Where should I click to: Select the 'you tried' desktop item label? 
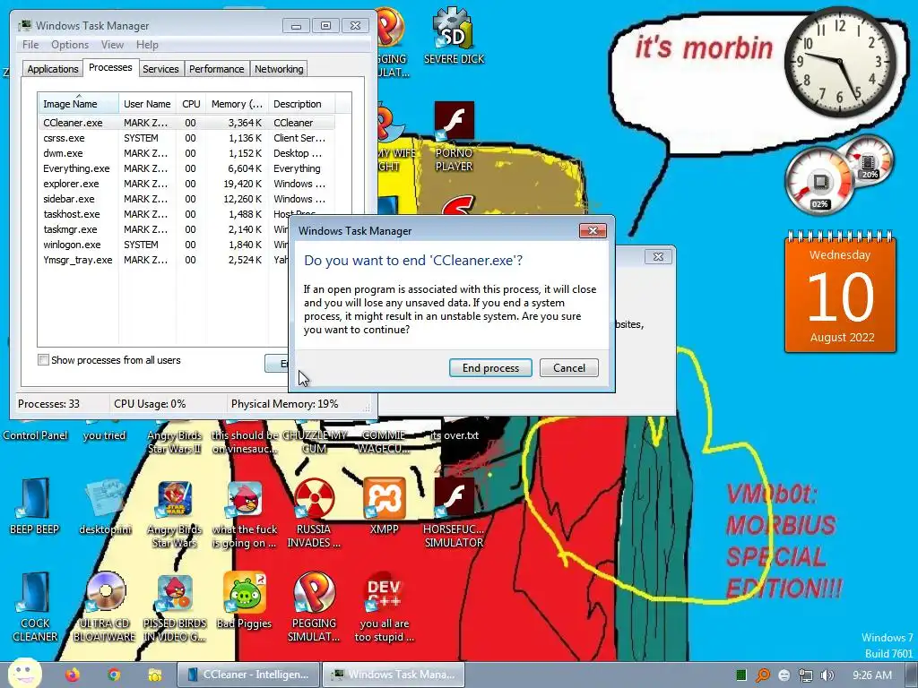pyautogui.click(x=104, y=435)
